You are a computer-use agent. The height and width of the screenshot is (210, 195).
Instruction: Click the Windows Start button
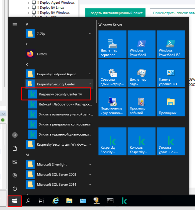click(x=15, y=201)
